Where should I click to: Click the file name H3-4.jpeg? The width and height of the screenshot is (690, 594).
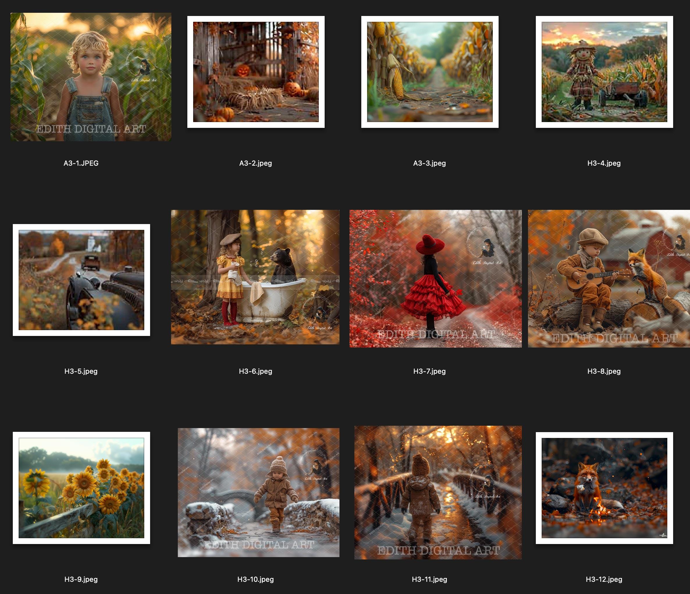pyautogui.click(x=604, y=163)
